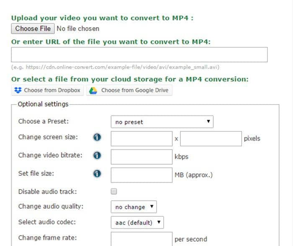The width and height of the screenshot is (293, 246).
Task: Open info icon for Change screen size
Action: 97,137
